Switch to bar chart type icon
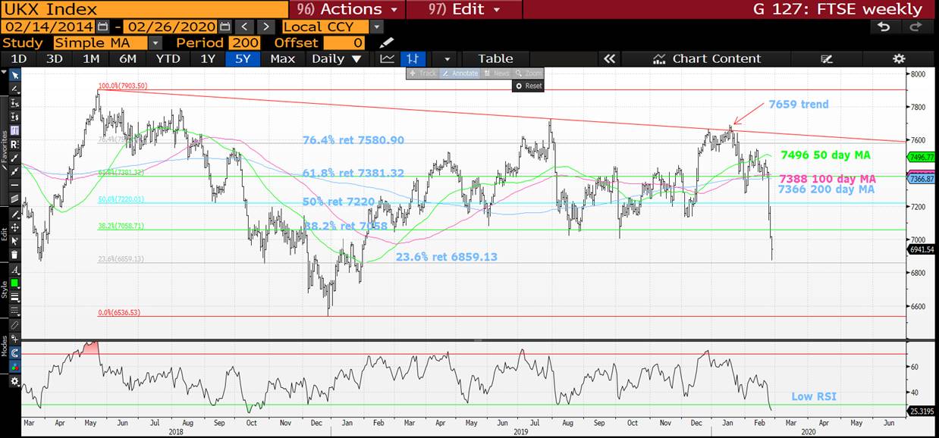The height and width of the screenshot is (438, 939). pos(412,58)
